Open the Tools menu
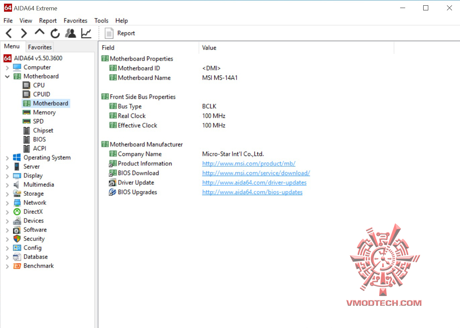Viewport: 460px width, 328px height. (101, 21)
